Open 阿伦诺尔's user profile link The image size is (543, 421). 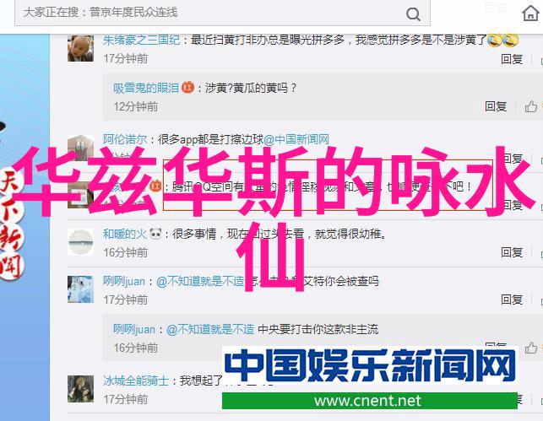tap(125, 139)
